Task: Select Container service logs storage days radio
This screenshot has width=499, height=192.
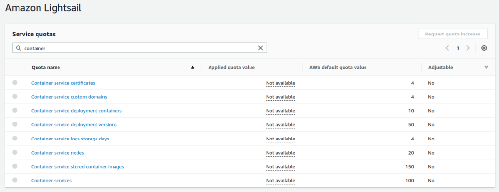Action: (x=15, y=139)
